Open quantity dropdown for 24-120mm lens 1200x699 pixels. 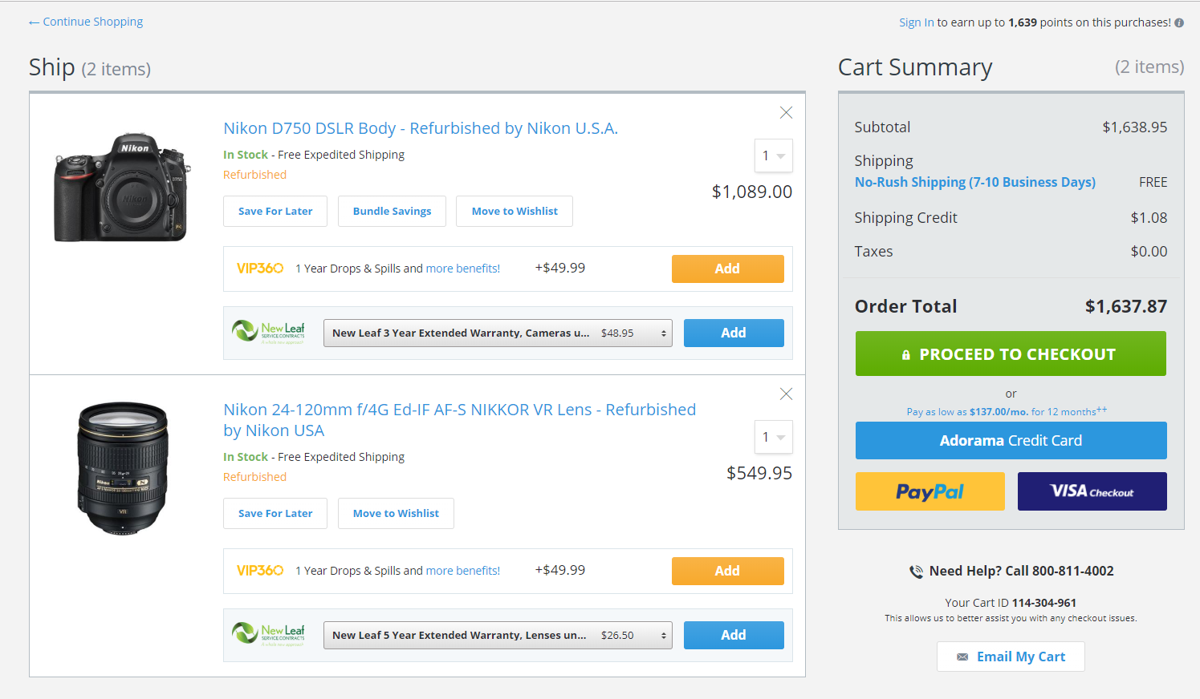(773, 437)
